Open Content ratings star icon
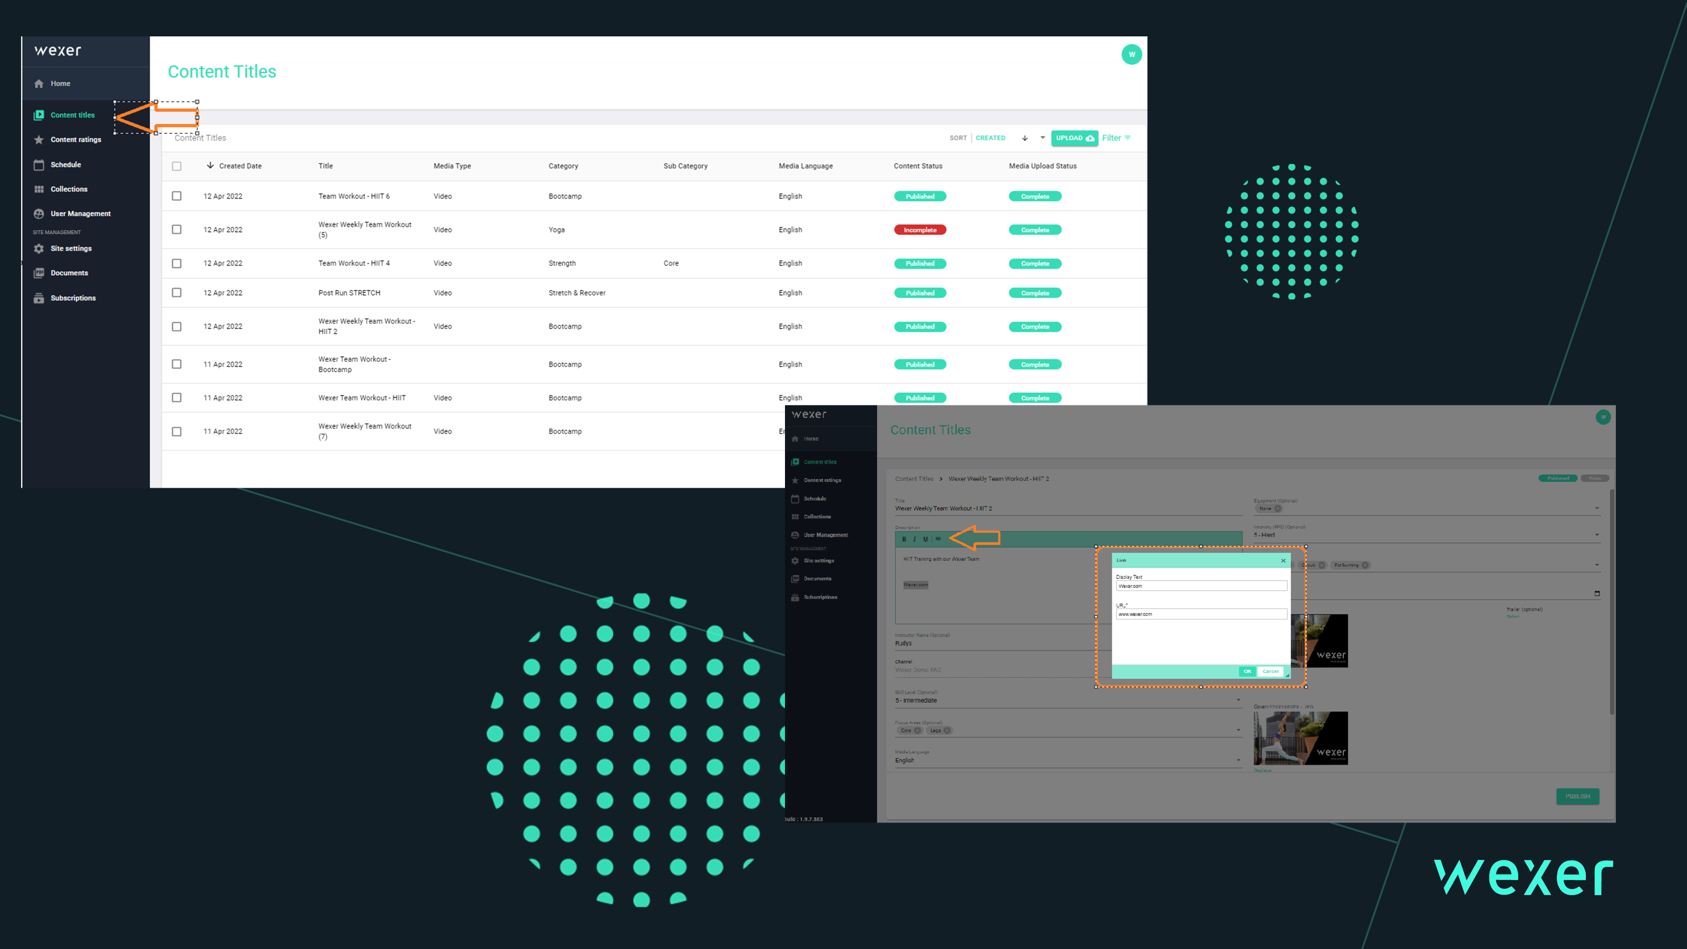Image resolution: width=1687 pixels, height=949 pixels. coord(38,140)
